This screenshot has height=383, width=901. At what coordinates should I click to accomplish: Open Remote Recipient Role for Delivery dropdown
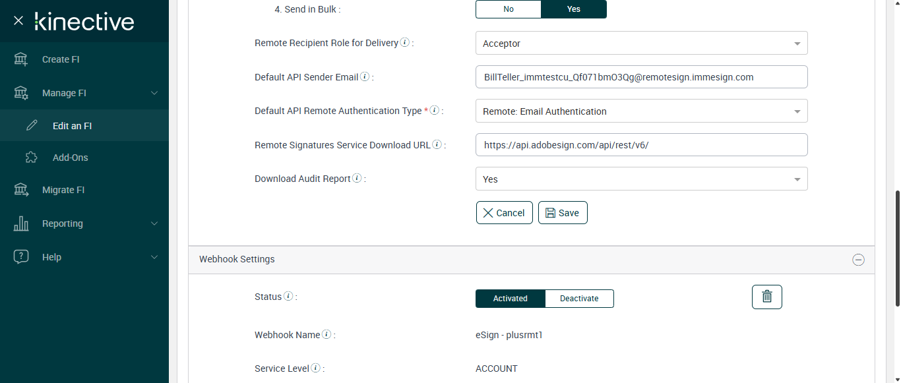(x=641, y=44)
